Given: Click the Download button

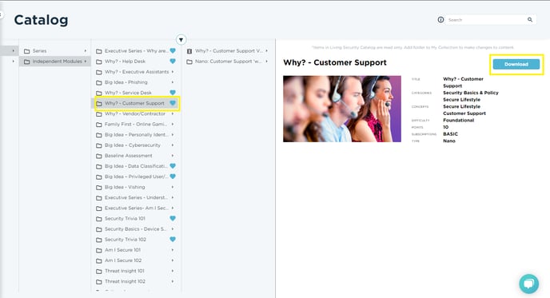Looking at the screenshot, I should [516, 64].
